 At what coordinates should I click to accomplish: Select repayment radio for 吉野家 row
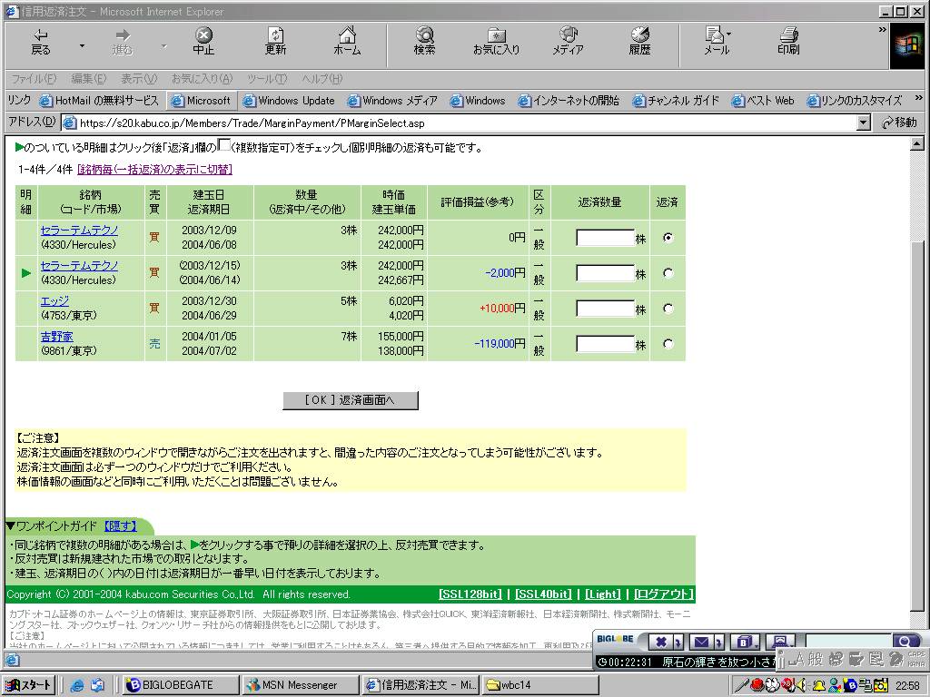point(668,344)
